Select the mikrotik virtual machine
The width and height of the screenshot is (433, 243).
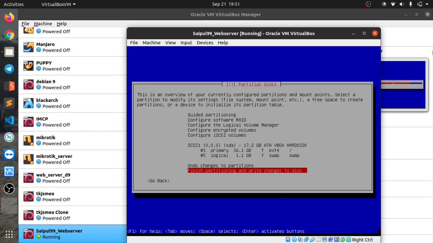click(73, 140)
